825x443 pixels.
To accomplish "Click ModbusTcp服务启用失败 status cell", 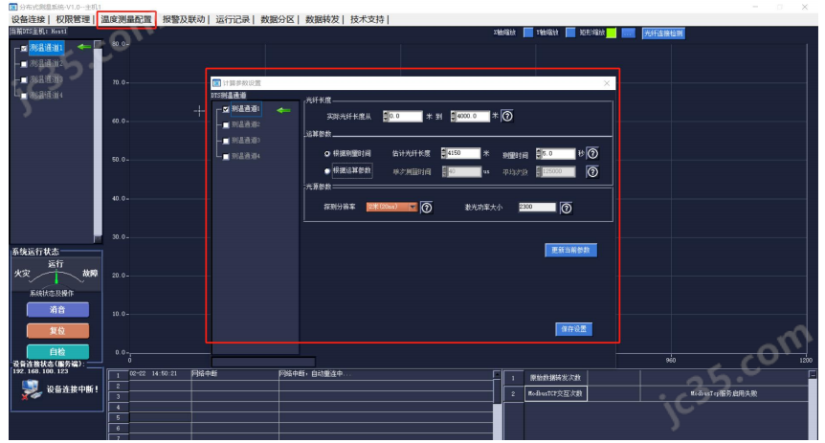I will (x=724, y=393).
